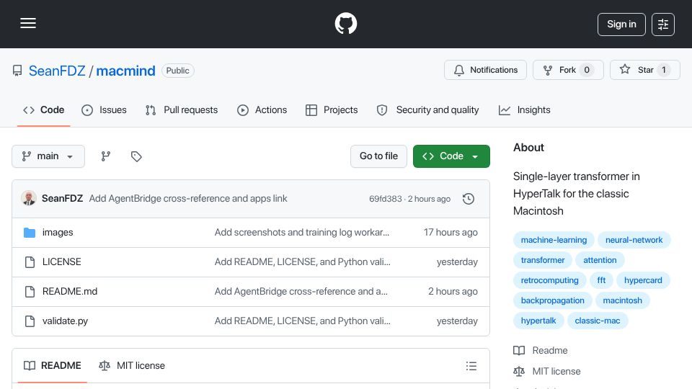Image resolution: width=692 pixels, height=389 pixels.
Task: Open LICENSE row commit message link
Action: pyautogui.click(x=302, y=262)
